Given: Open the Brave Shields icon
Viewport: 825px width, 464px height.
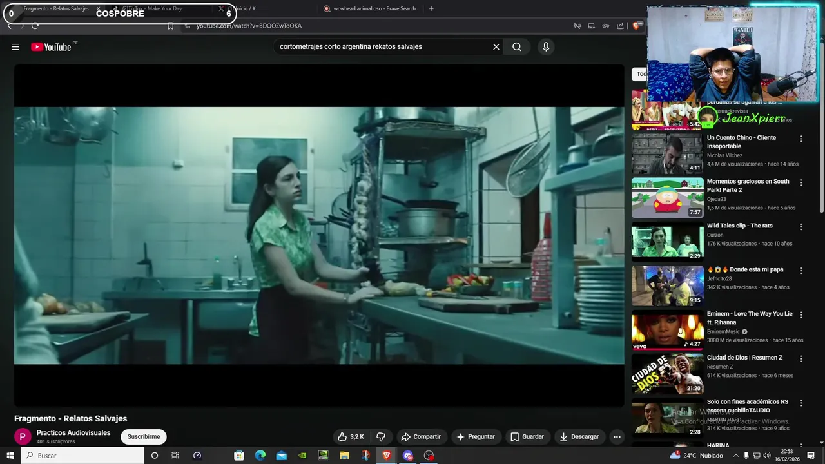Looking at the screenshot, I should point(637,26).
